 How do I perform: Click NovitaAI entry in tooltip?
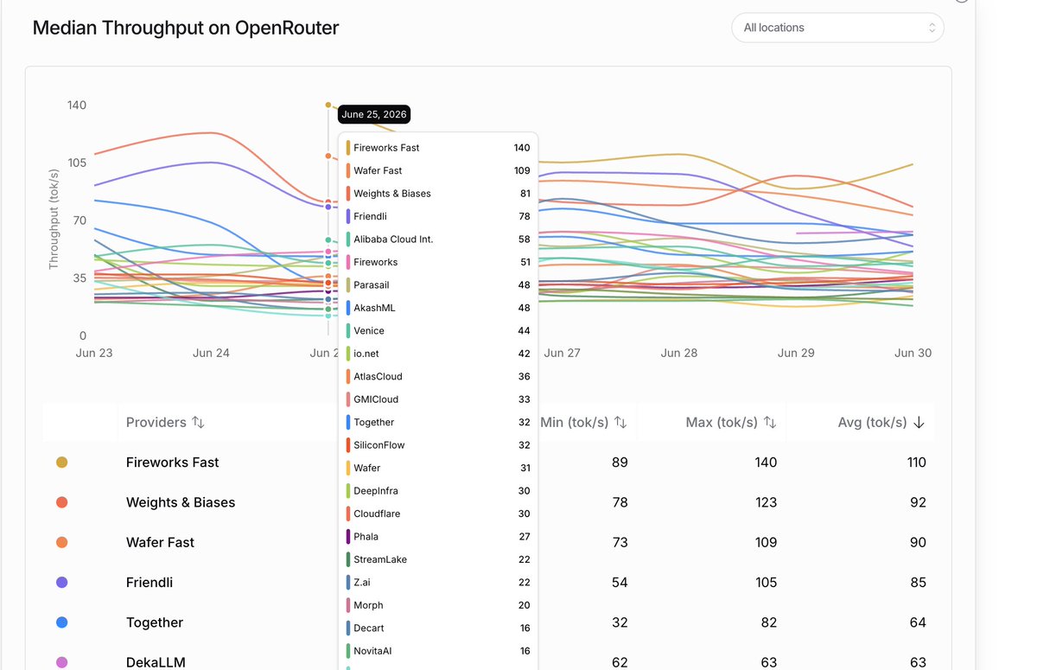tap(438, 651)
